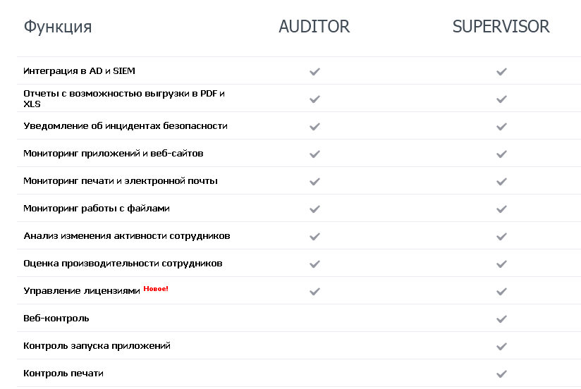The width and height of the screenshot is (581, 389).
Task: Click SUPERVISOR checkmark for Отчеты PDF и XLS
Action: click(501, 99)
